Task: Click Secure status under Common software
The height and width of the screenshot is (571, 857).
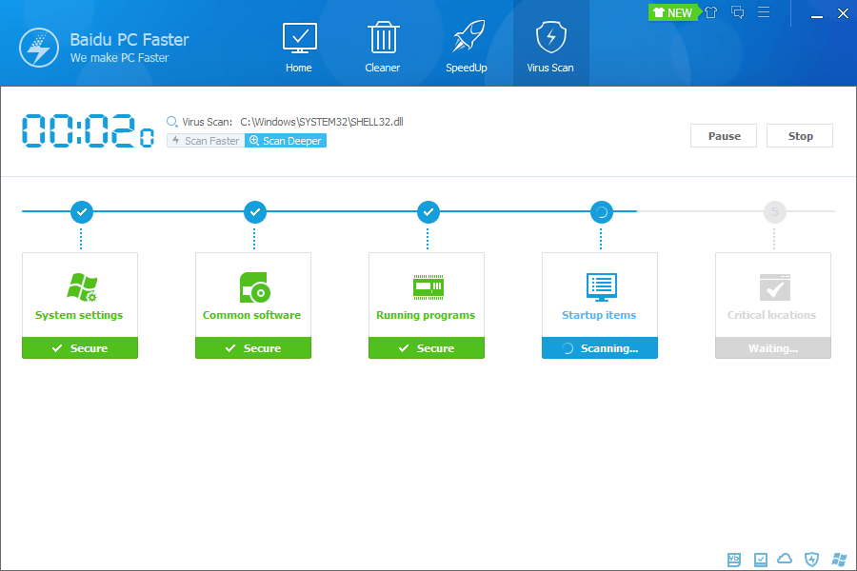Action: pyautogui.click(x=253, y=348)
